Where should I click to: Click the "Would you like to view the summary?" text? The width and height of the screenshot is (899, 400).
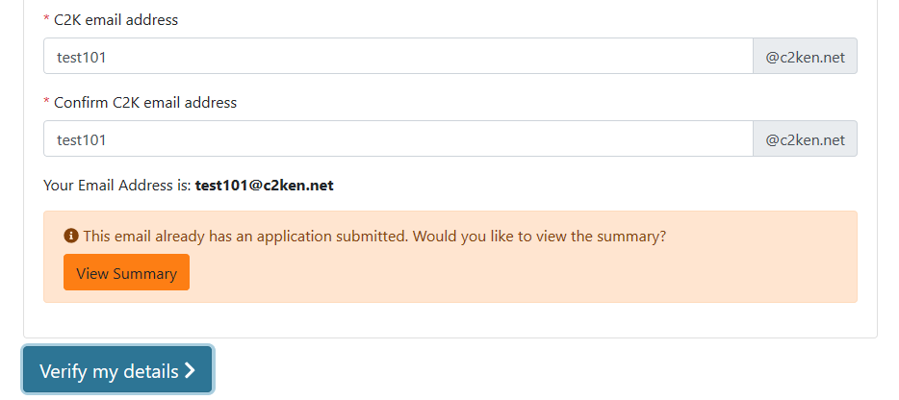point(540,237)
